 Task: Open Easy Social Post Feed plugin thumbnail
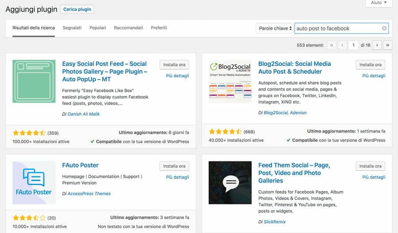[x=34, y=81]
